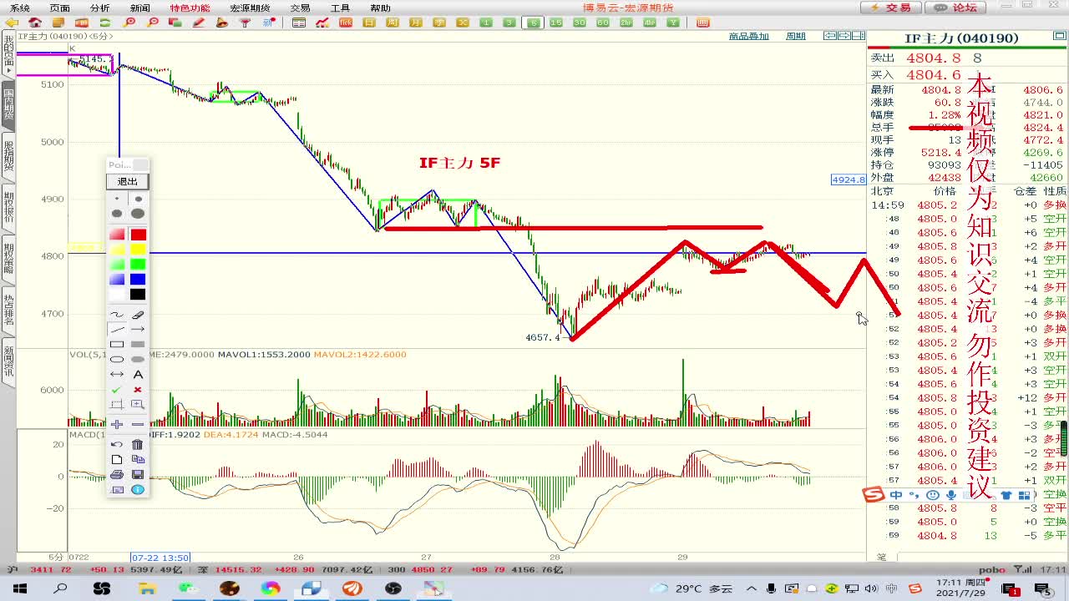Switch to weekly period button

pyautogui.click(x=393, y=23)
